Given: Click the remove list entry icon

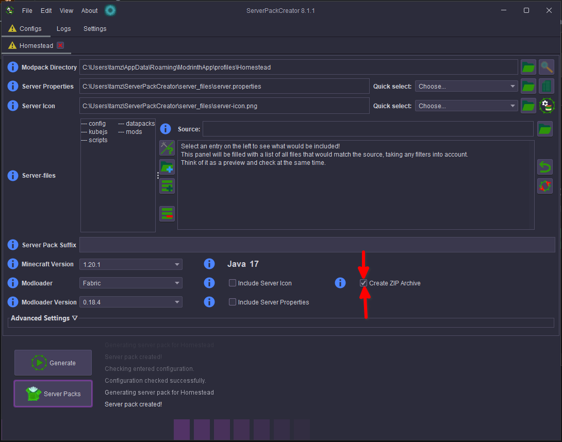Looking at the screenshot, I should click(x=167, y=214).
